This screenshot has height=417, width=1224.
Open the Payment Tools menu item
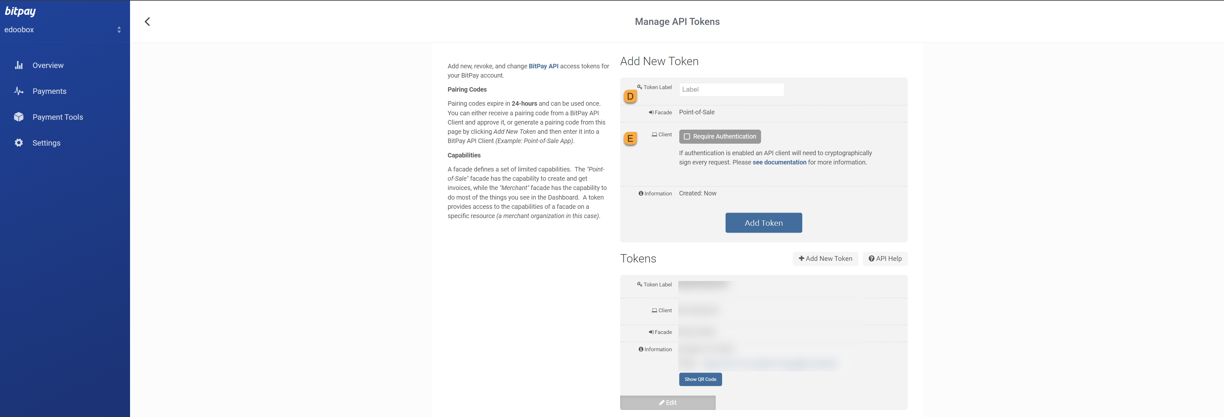coord(58,117)
